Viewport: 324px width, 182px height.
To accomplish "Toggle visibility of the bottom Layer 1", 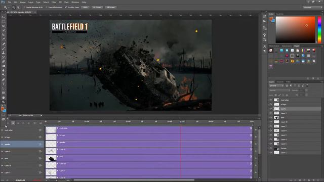I will [x=270, y=153].
